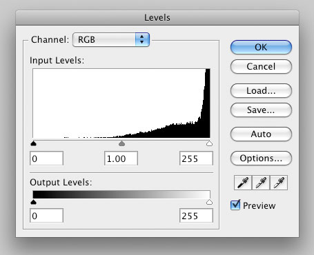The height and width of the screenshot is (255, 314).
Task: Select the black point eyedropper
Action: (x=243, y=183)
